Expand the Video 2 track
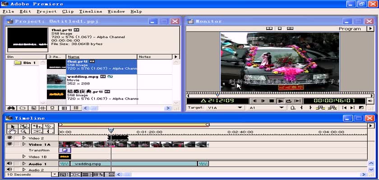 (x=24, y=138)
